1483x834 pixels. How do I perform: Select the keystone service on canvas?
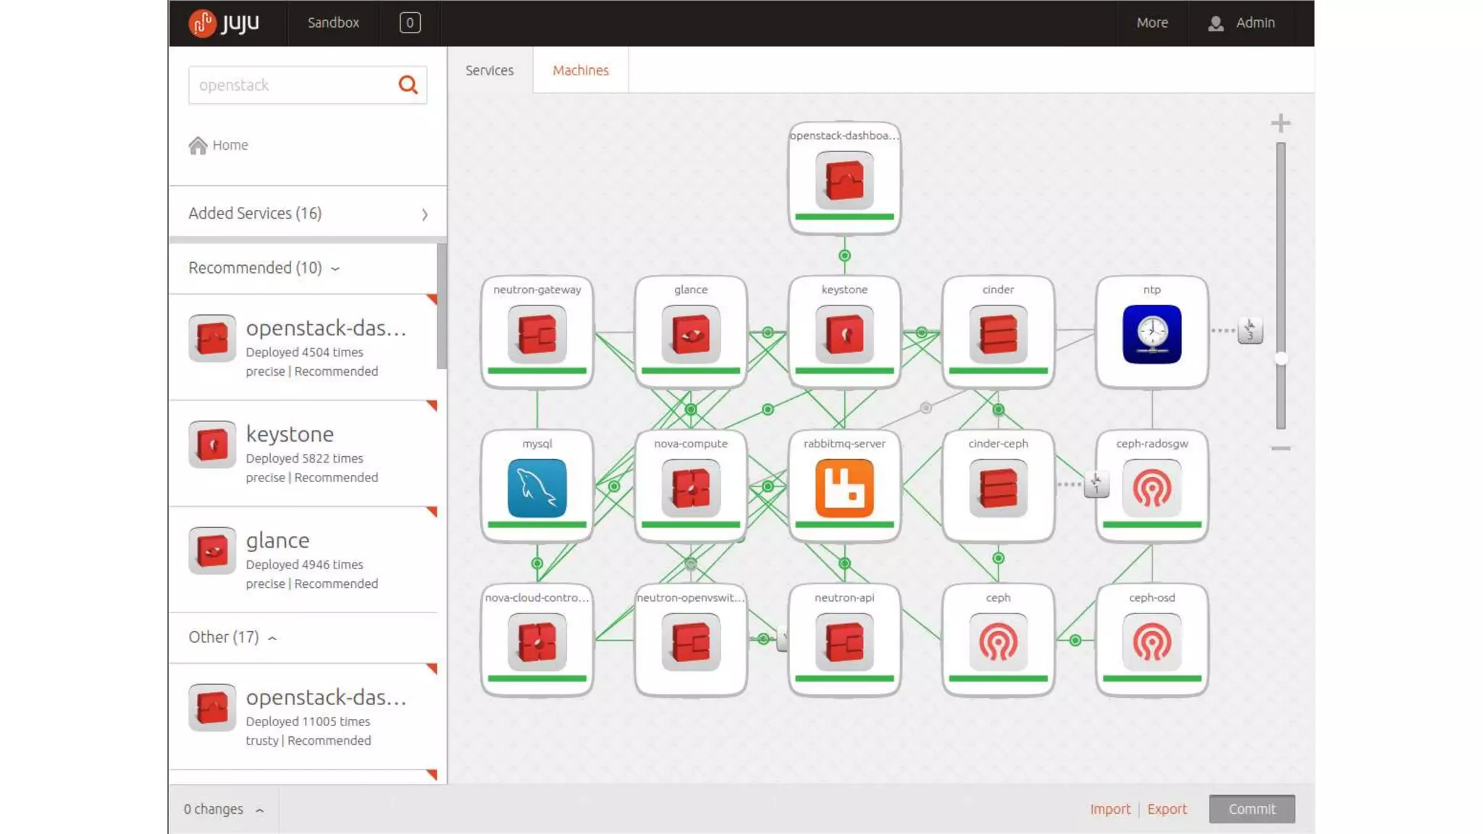(844, 334)
